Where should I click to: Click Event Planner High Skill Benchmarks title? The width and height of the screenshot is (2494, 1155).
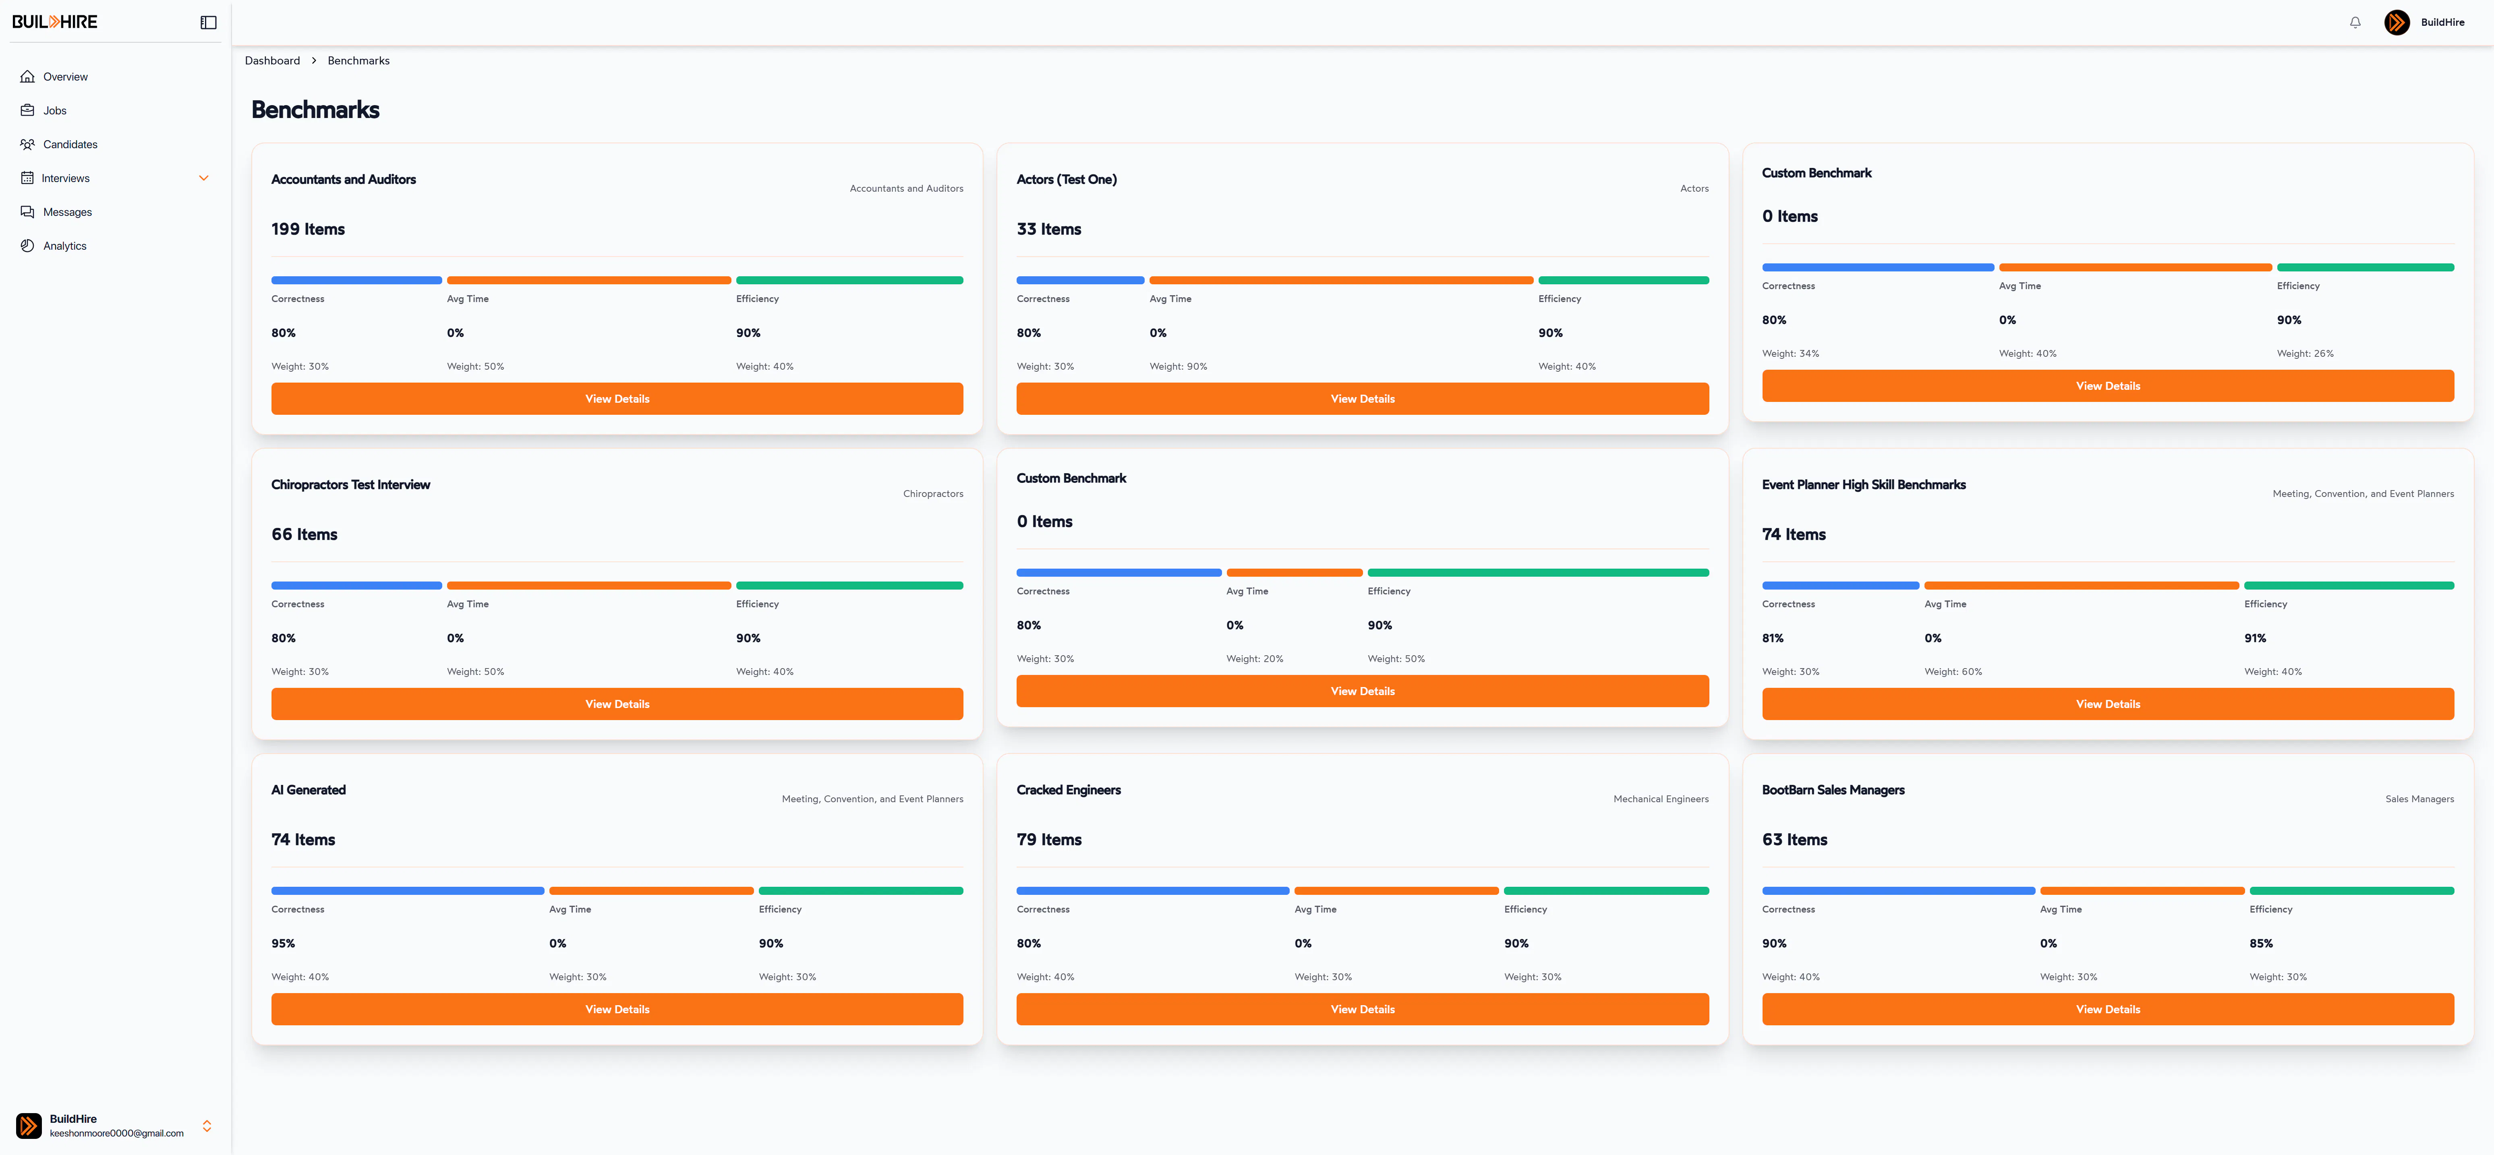[x=1864, y=484]
